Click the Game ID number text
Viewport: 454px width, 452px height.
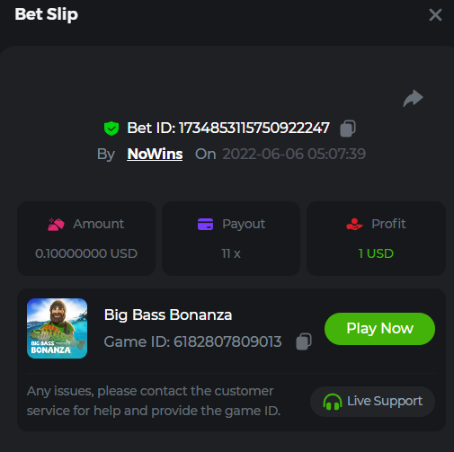(x=227, y=341)
